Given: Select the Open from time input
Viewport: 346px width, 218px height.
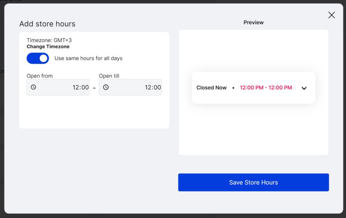Looking at the screenshot, I should [x=58, y=87].
